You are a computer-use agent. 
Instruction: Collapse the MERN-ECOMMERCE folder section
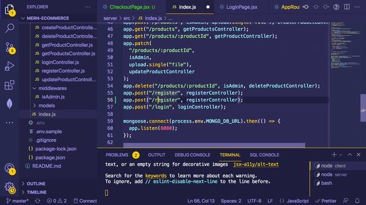point(58,18)
